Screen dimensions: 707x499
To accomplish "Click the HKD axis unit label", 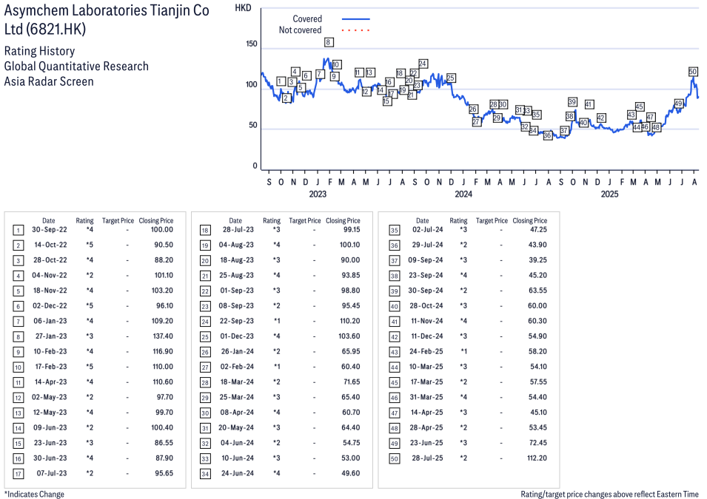I will 243,8.
